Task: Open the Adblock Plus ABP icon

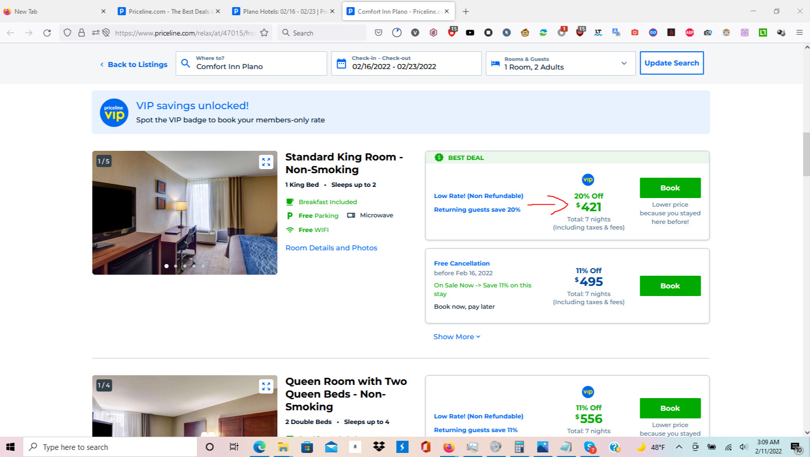Action: point(689,32)
